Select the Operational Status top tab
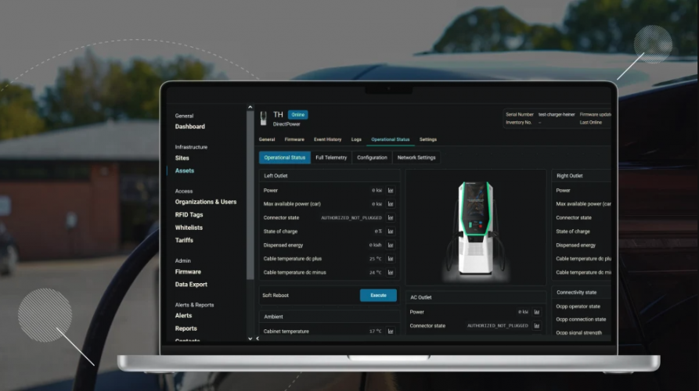Image resolution: width=699 pixels, height=391 pixels. click(391, 139)
